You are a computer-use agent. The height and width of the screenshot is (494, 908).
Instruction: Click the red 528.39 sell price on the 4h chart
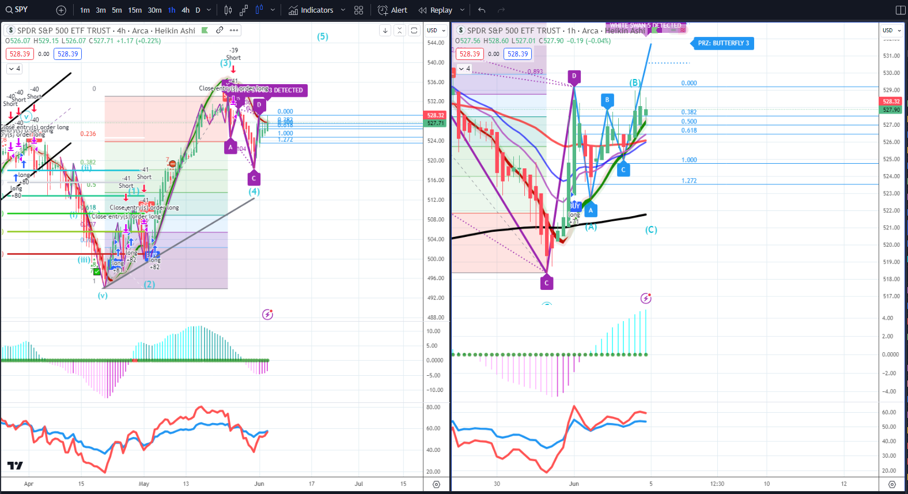pos(20,54)
